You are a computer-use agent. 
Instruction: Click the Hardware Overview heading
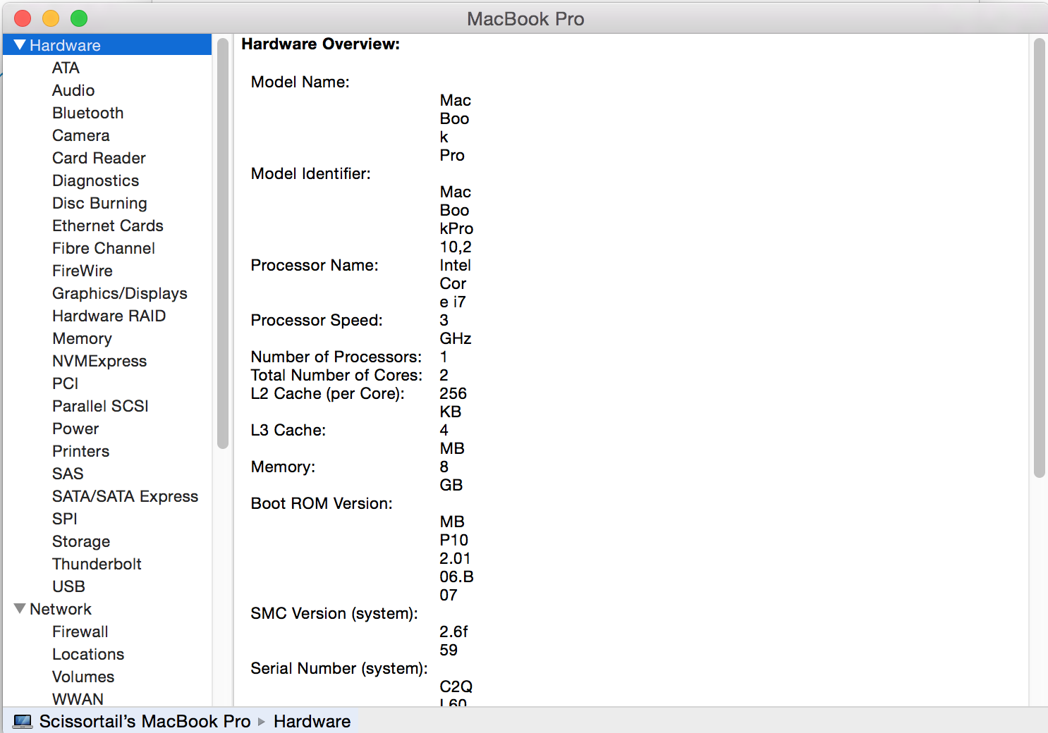pyautogui.click(x=321, y=44)
